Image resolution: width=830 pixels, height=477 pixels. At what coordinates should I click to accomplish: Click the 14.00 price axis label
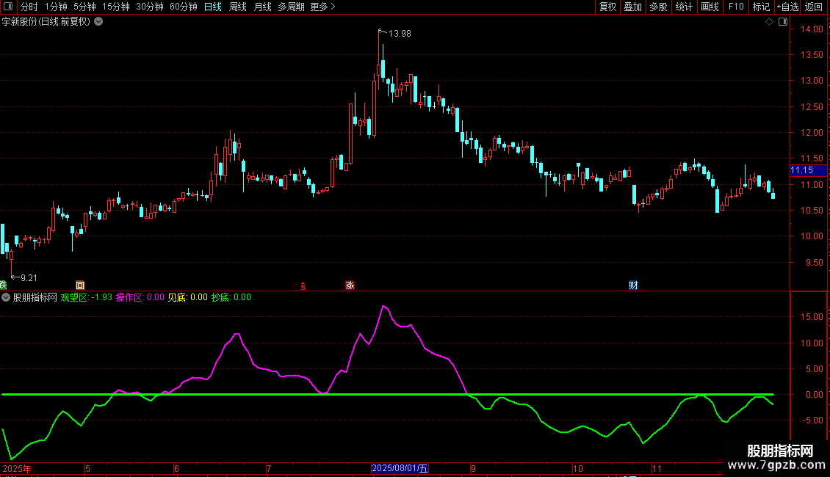[812, 29]
